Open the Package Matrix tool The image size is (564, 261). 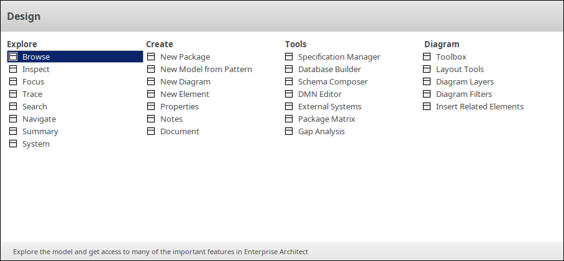point(326,119)
